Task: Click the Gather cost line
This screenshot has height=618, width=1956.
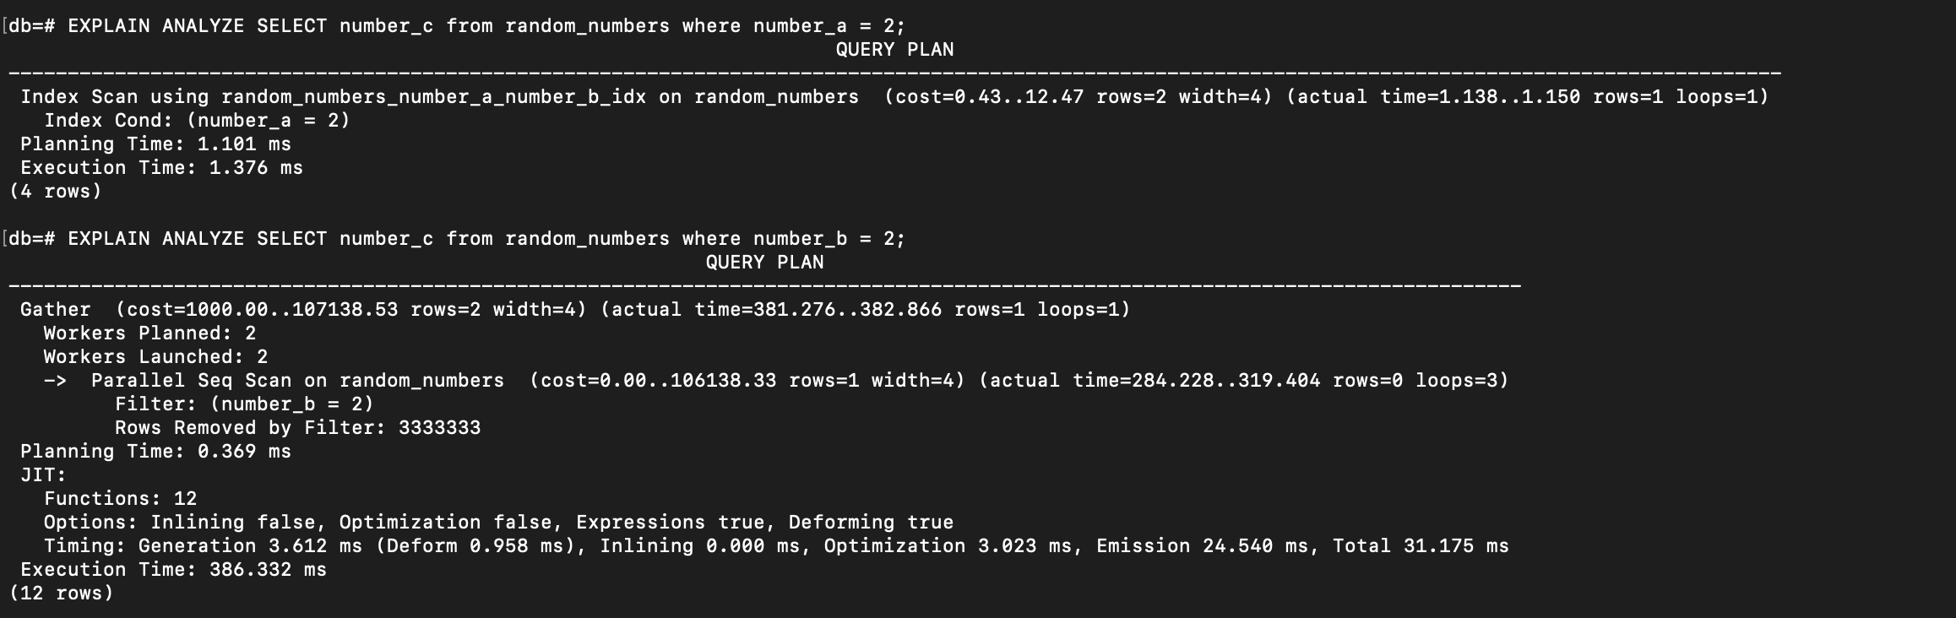Action: click(575, 310)
